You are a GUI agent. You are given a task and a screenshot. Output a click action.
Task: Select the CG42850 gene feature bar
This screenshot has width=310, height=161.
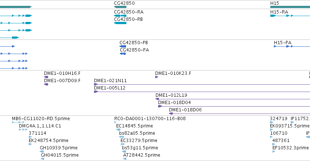pos(120,7)
